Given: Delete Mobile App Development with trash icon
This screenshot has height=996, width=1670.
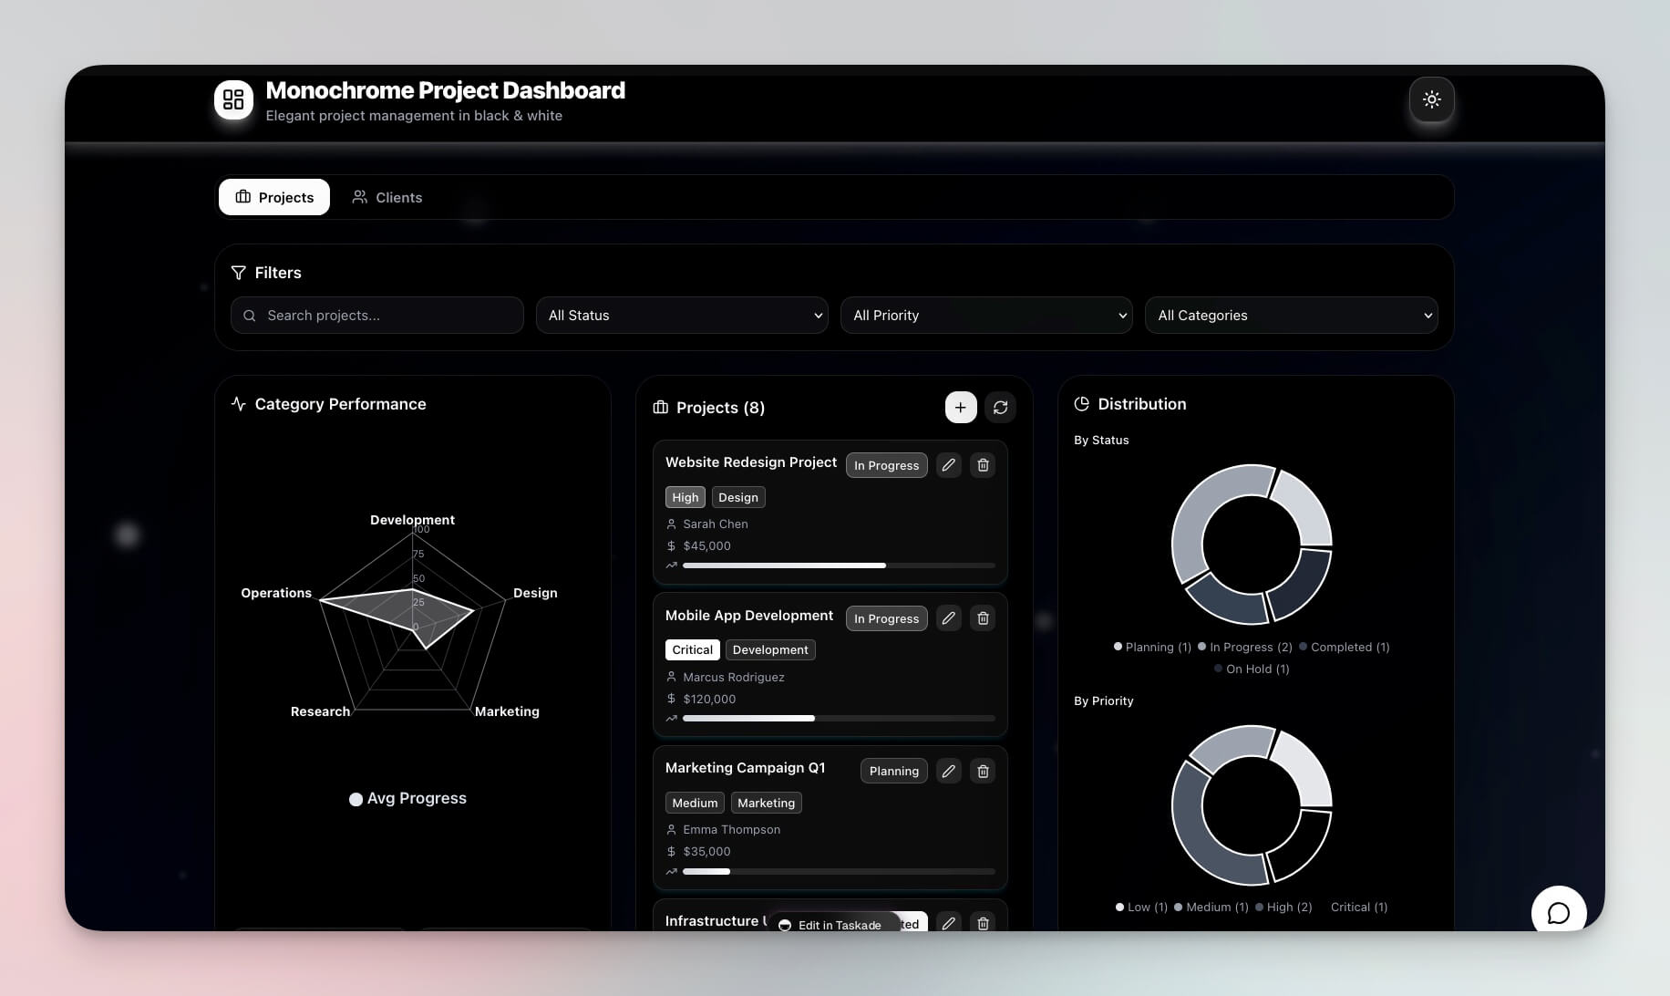Looking at the screenshot, I should click(983, 617).
